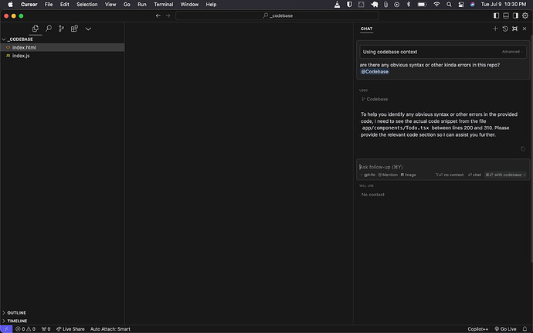Open the Search view icon
This screenshot has height=333, width=533.
coord(49,29)
